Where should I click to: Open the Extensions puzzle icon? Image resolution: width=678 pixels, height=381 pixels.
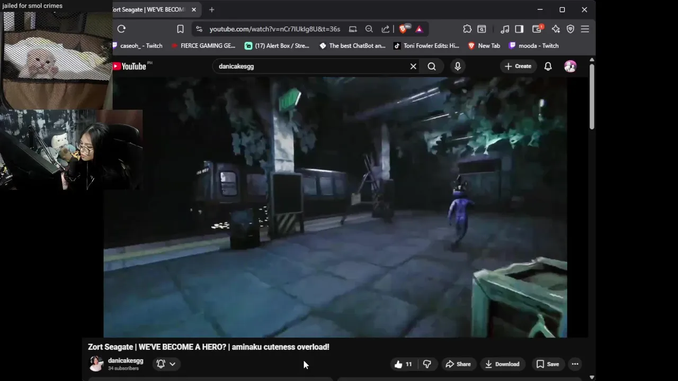click(x=467, y=29)
